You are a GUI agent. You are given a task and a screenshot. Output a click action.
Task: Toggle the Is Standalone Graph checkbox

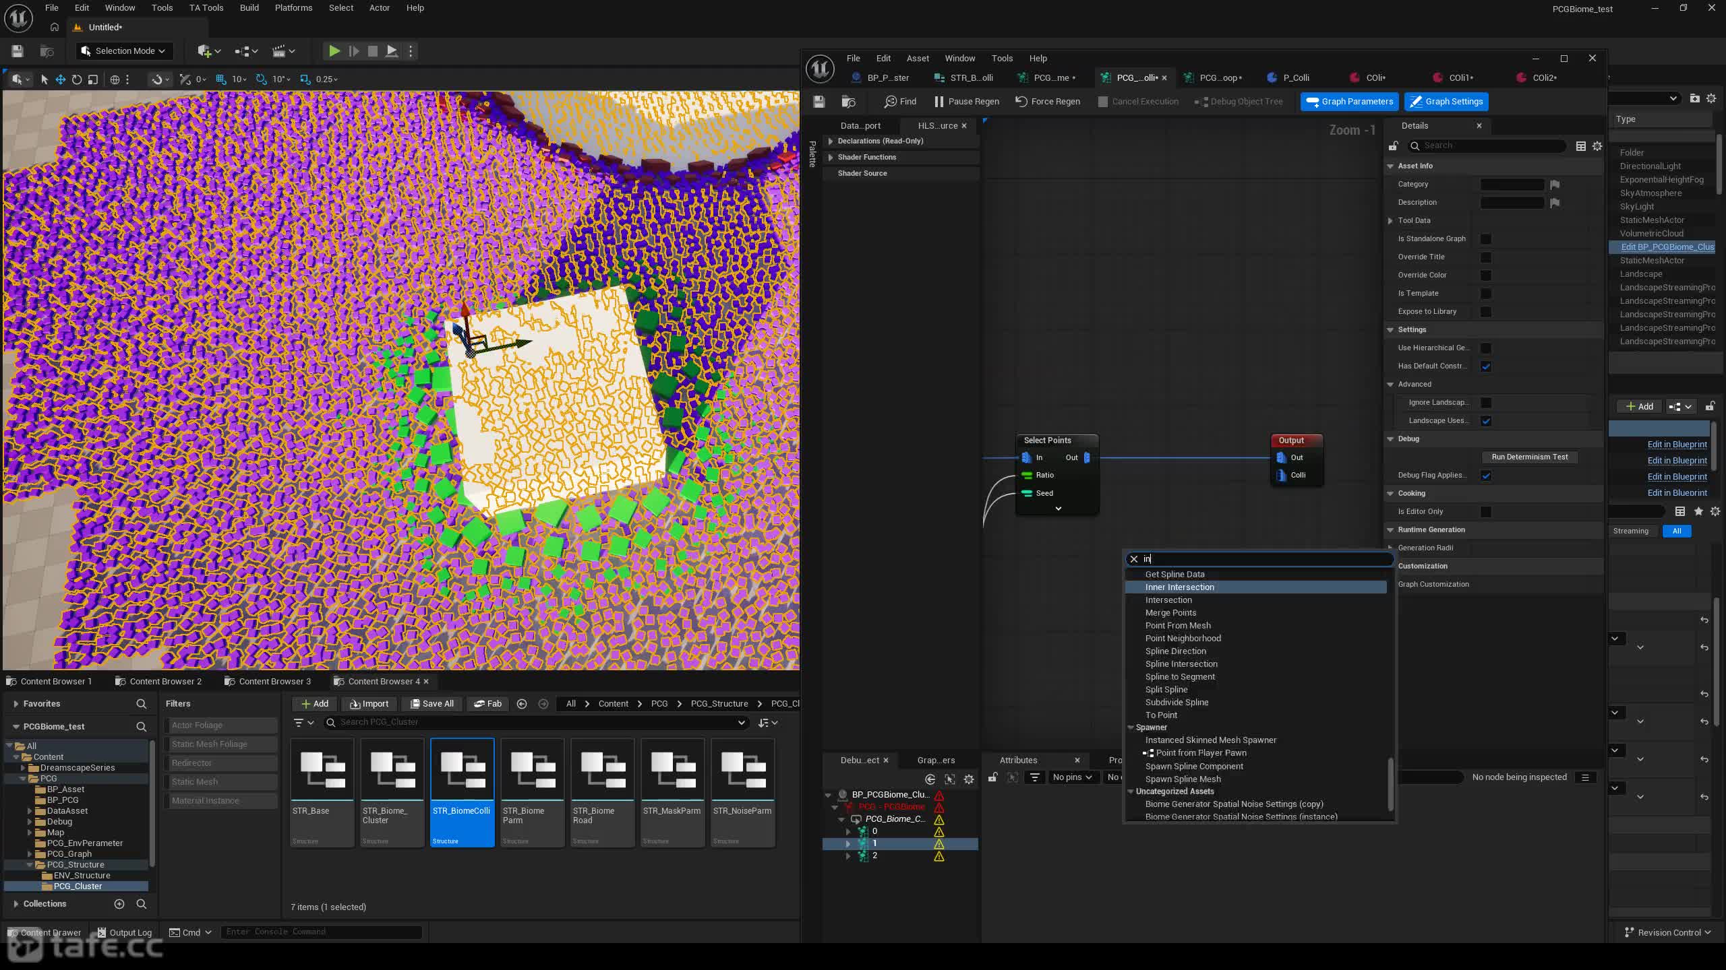click(x=1485, y=239)
